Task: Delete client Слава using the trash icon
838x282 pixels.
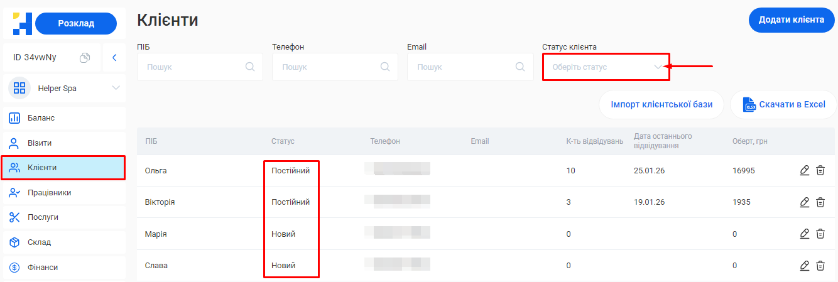Action: click(820, 266)
